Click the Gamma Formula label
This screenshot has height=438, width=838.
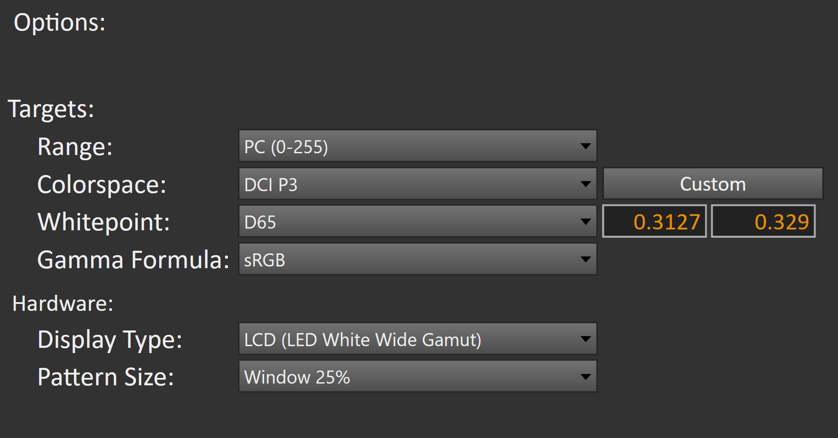coord(133,260)
